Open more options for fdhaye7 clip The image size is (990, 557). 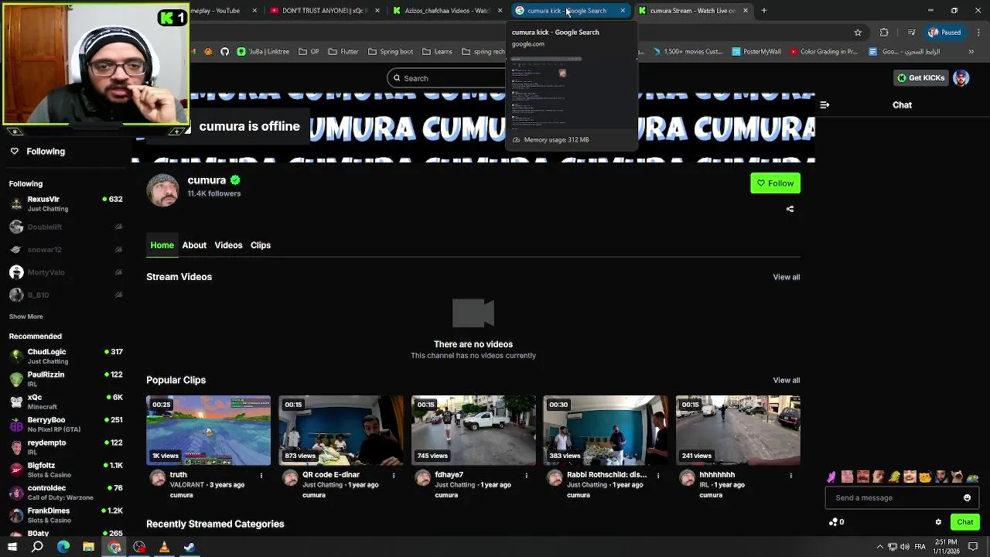coord(526,475)
